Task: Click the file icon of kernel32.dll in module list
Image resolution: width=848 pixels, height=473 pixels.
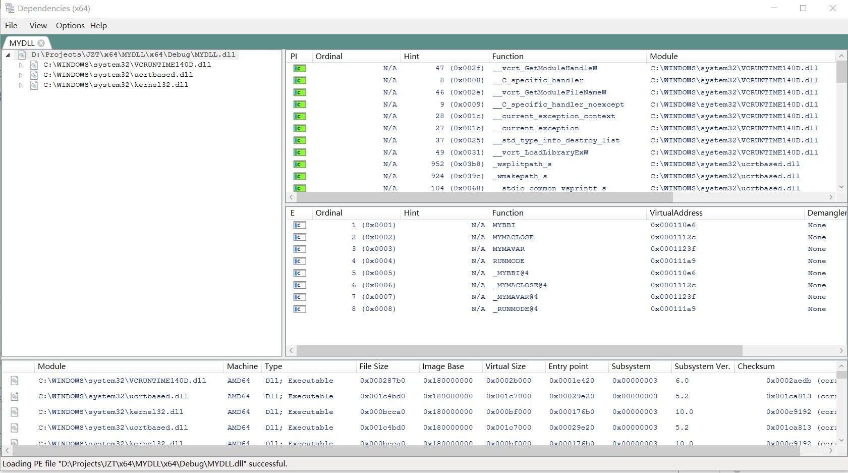Action: click(x=15, y=412)
